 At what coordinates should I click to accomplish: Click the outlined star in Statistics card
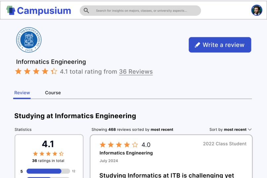point(61,154)
